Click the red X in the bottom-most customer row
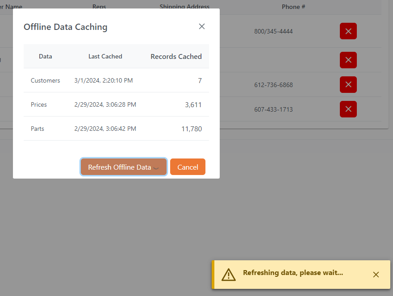The width and height of the screenshot is (393, 296). [x=348, y=109]
